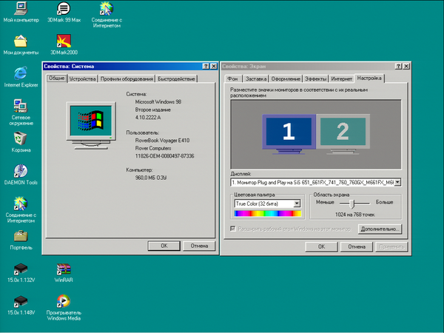Click the Windows logo monitor image in System Properties
444x333 pixels.
91,126
